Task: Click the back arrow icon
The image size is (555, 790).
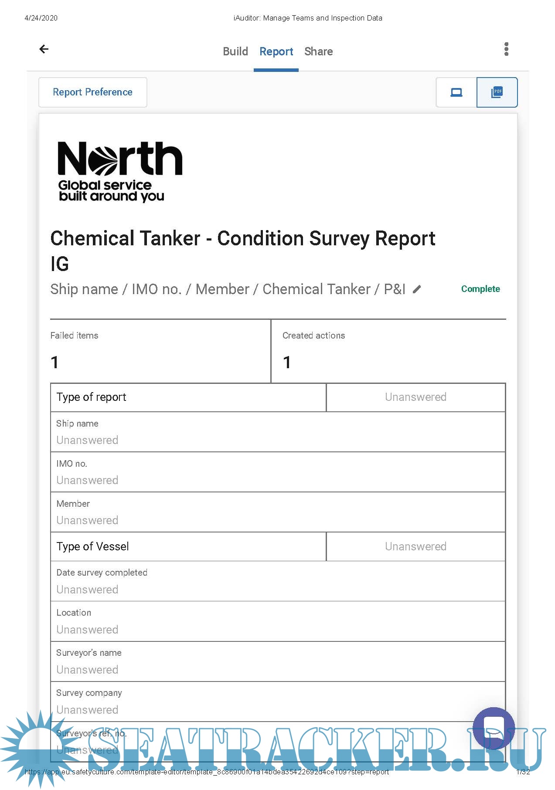Action: point(44,49)
